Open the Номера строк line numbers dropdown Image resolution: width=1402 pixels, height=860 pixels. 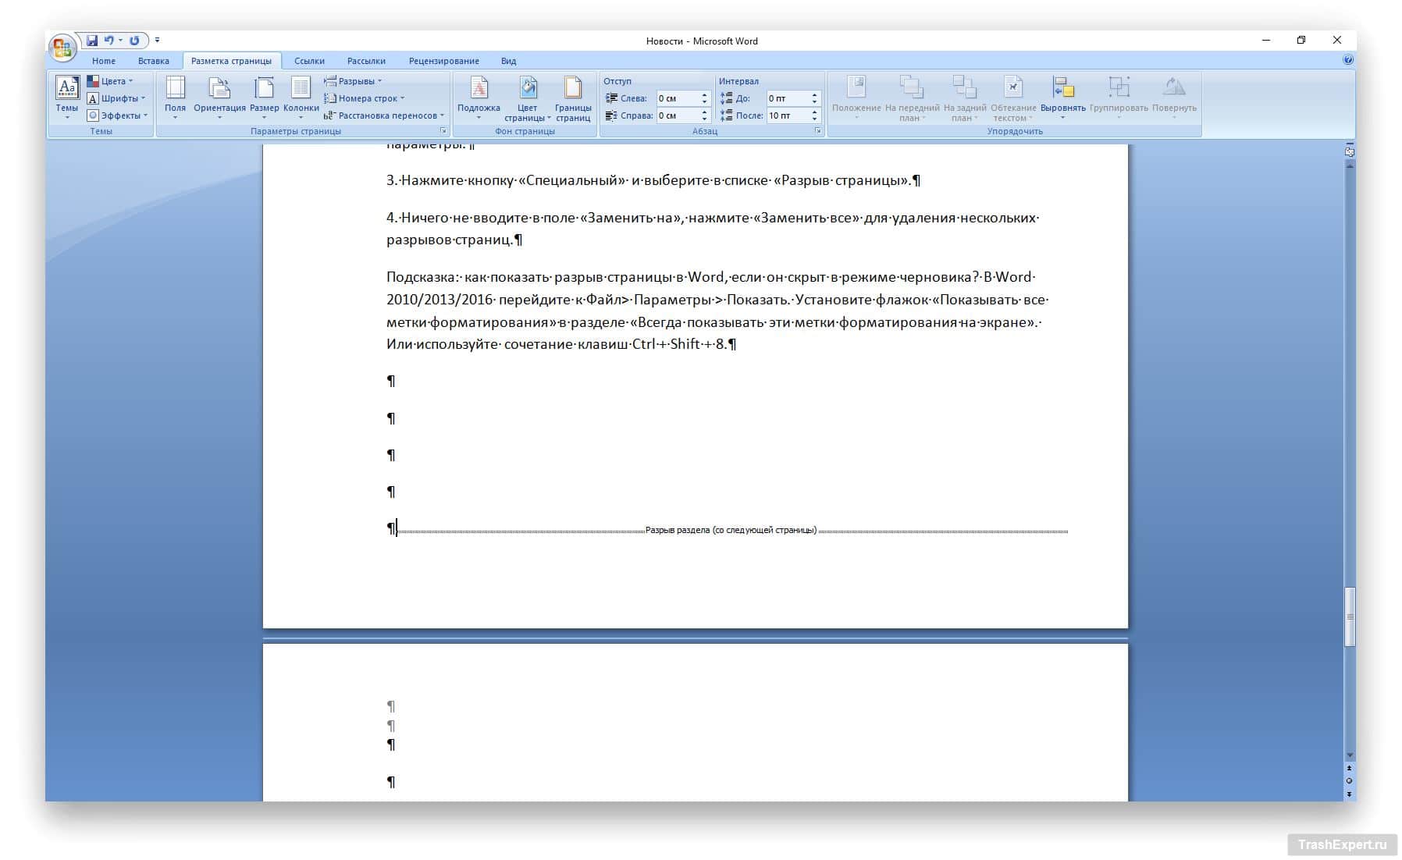pyautogui.click(x=365, y=98)
